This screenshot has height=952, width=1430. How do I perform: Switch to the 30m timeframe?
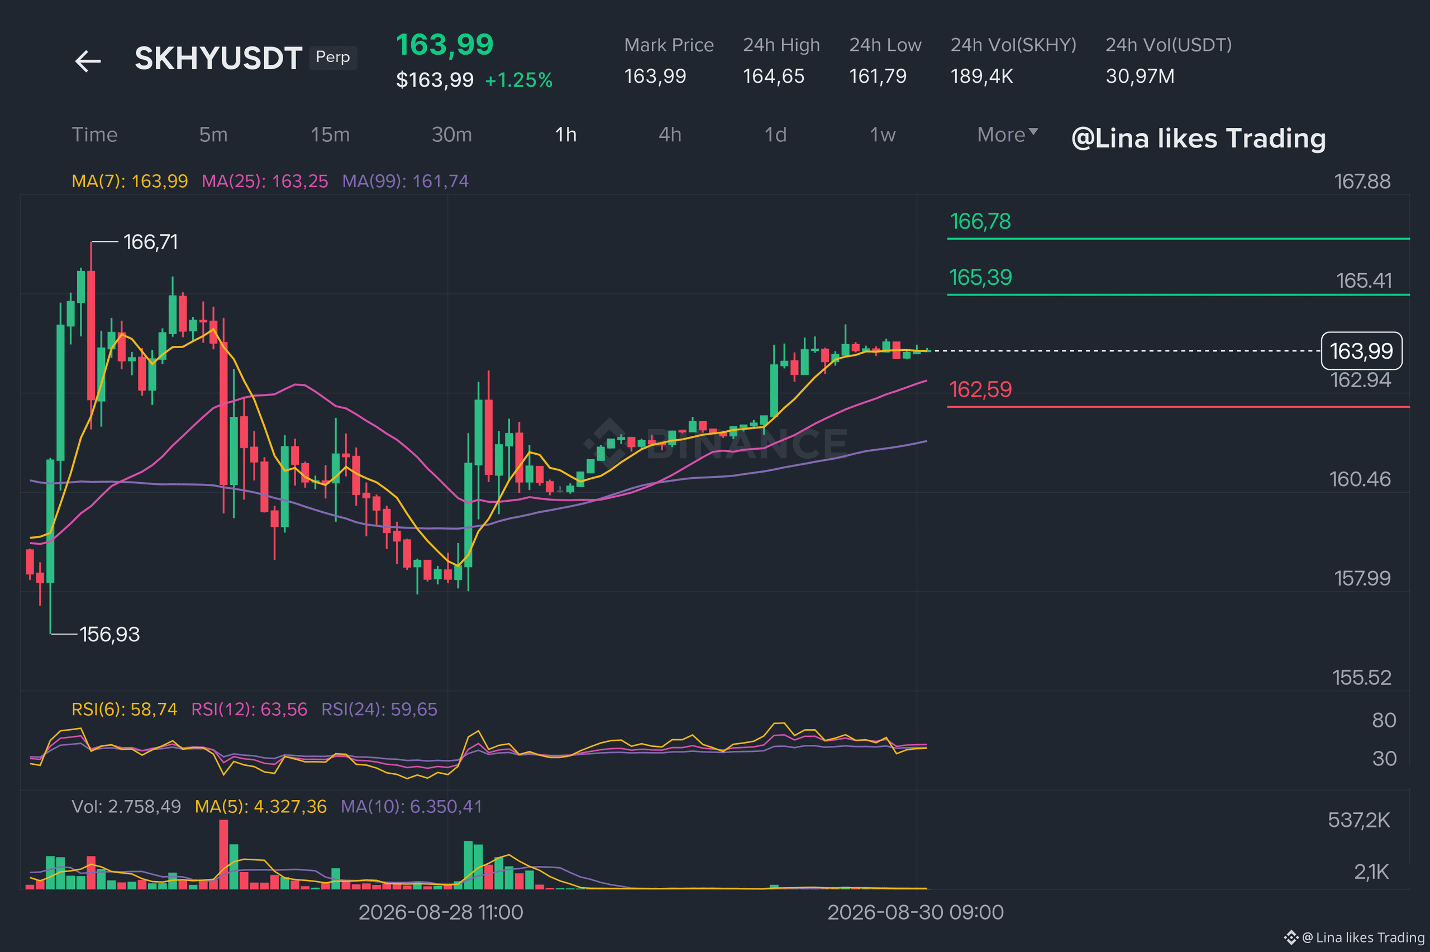[451, 135]
